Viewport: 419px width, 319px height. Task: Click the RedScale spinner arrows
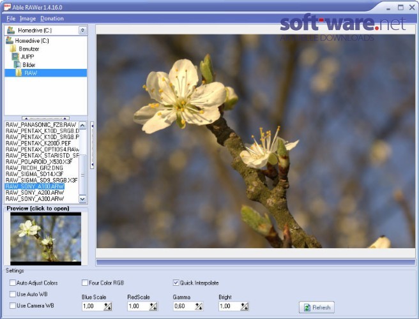point(153,306)
